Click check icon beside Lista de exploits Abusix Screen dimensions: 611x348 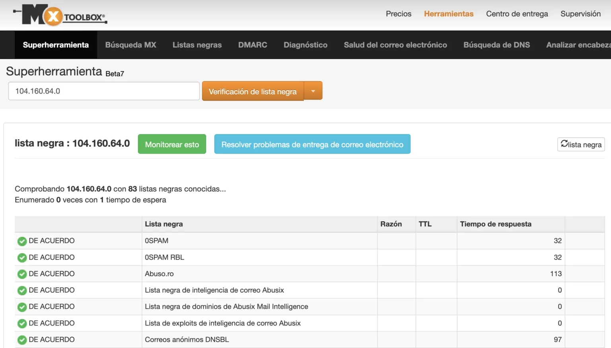click(x=22, y=324)
